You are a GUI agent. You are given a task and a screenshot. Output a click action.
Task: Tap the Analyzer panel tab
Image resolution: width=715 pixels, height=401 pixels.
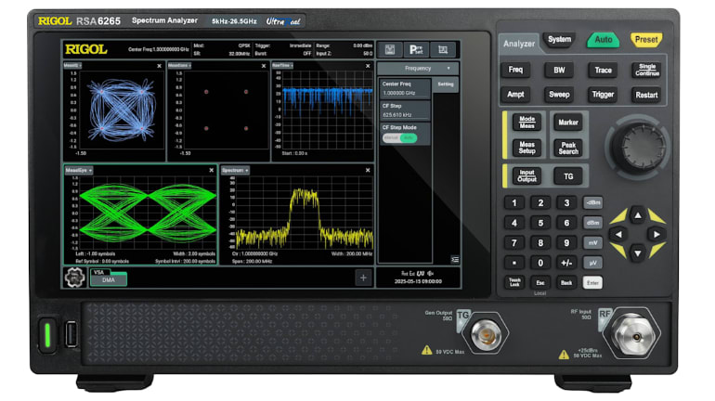519,44
